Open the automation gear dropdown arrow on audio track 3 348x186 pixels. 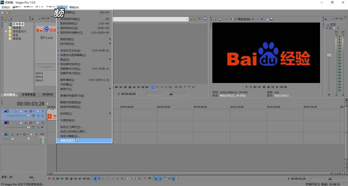point(27,134)
